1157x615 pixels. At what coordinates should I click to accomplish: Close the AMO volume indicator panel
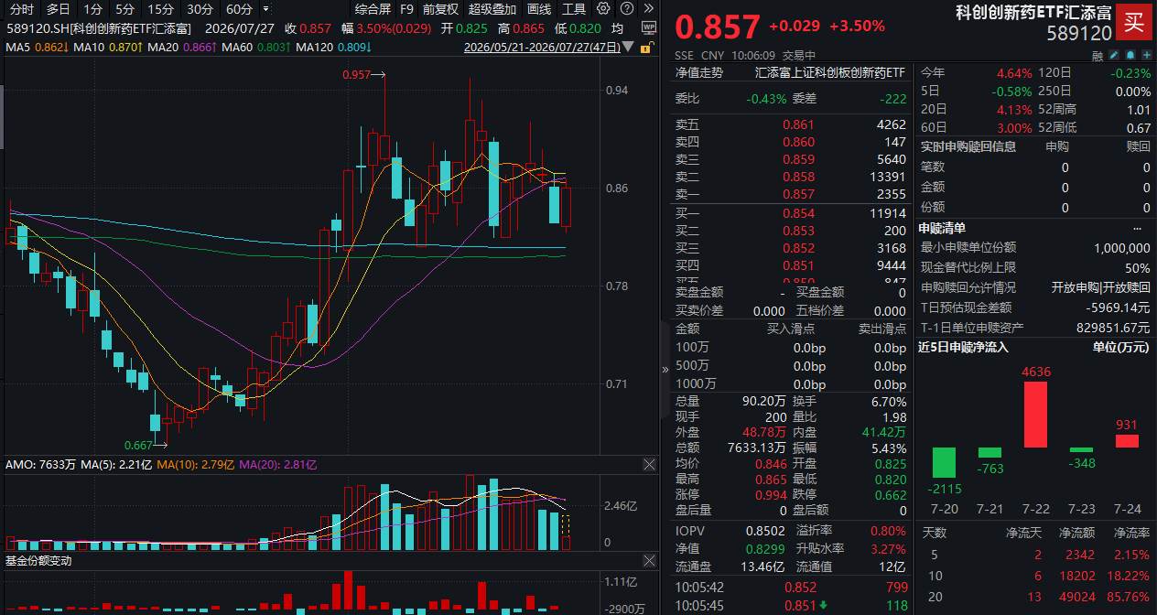point(649,465)
